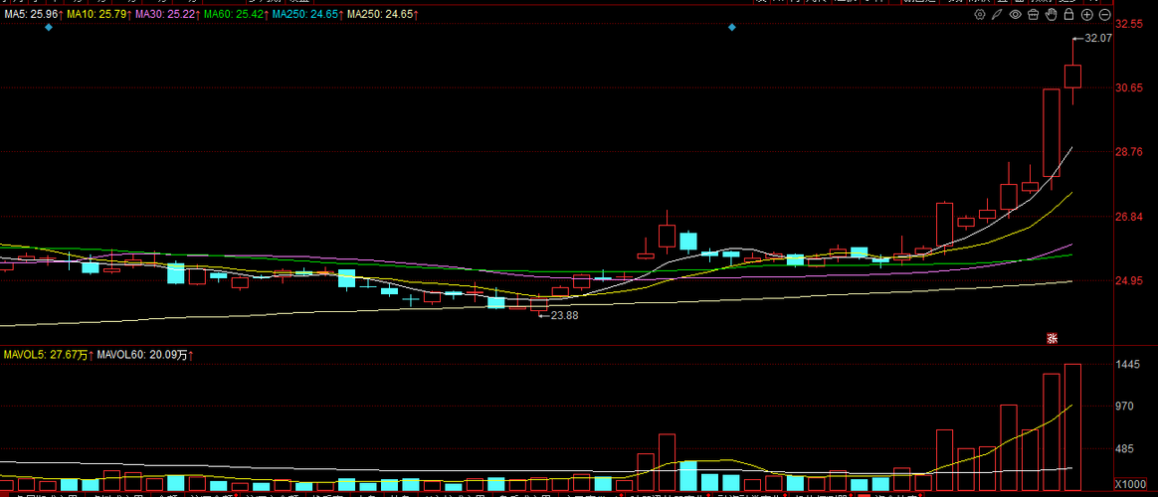Click the 23.88 low price annotation
The width and height of the screenshot is (1158, 497).
pyautogui.click(x=564, y=315)
